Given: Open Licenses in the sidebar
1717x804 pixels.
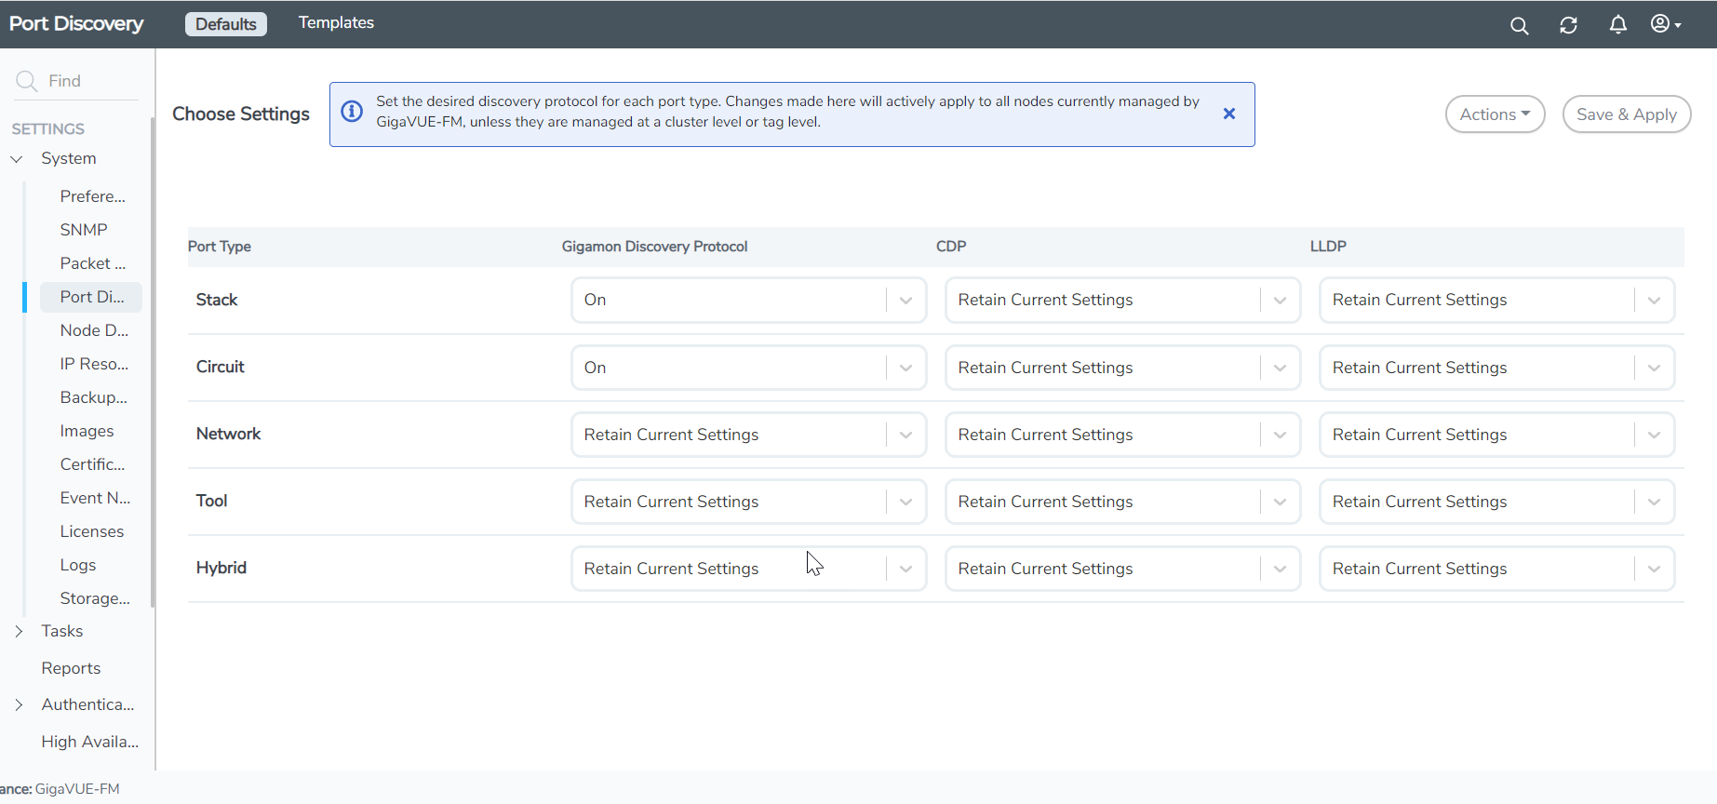Looking at the screenshot, I should point(91,531).
